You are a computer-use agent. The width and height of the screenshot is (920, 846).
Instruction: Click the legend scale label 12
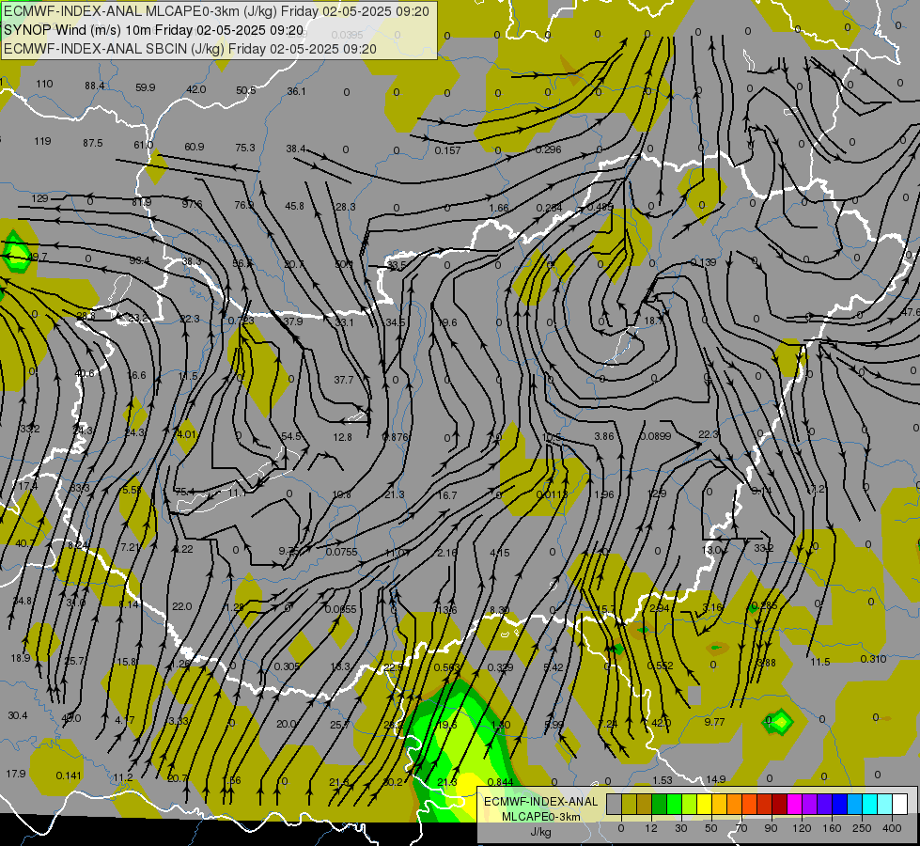651,828
